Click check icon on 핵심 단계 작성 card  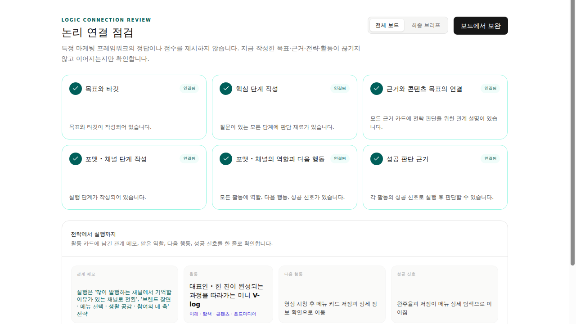point(226,89)
